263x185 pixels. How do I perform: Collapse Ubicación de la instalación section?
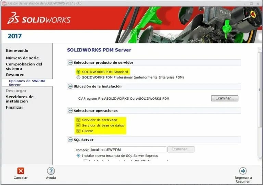70,86
